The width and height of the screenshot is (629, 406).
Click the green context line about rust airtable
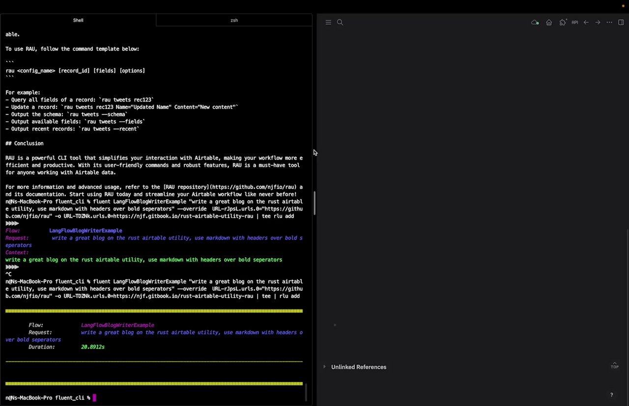click(143, 260)
